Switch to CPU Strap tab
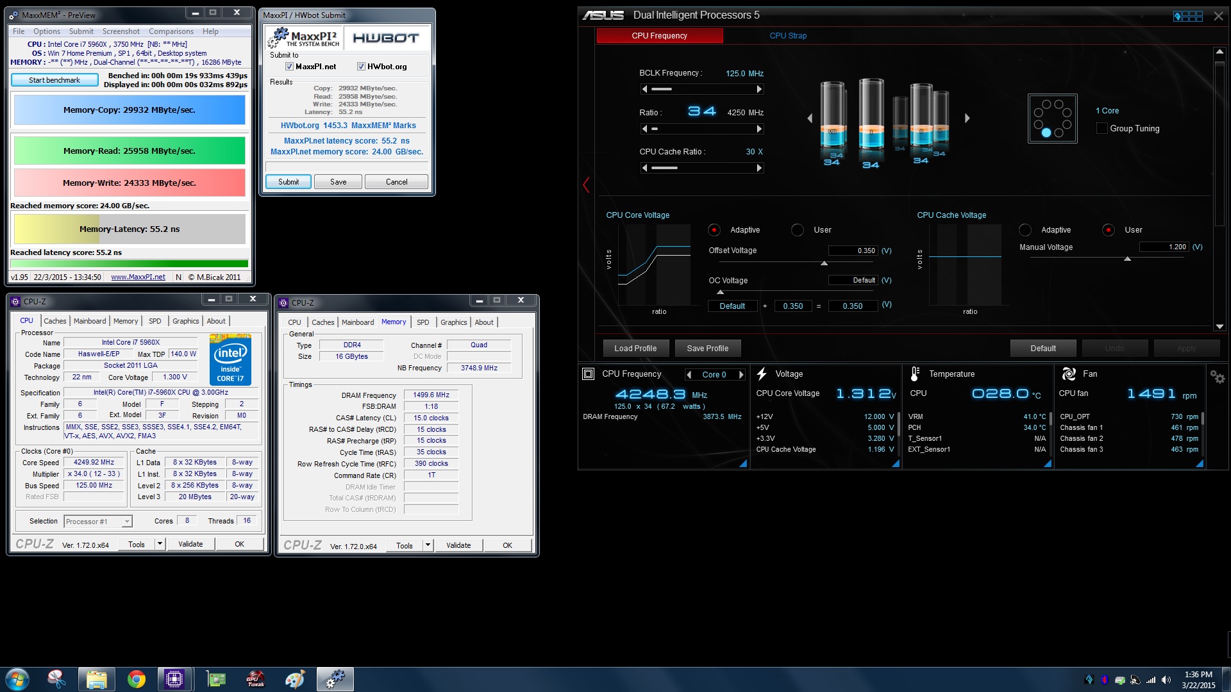The width and height of the screenshot is (1231, 692). 788,36
